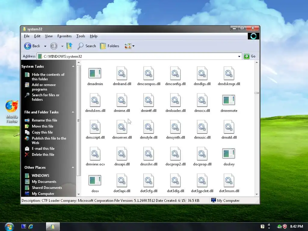Open the Tools menu

[81, 36]
